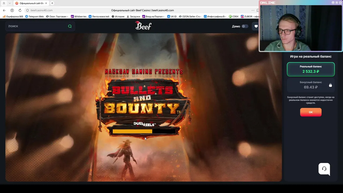Click the Beef casino logo

coord(143,26)
